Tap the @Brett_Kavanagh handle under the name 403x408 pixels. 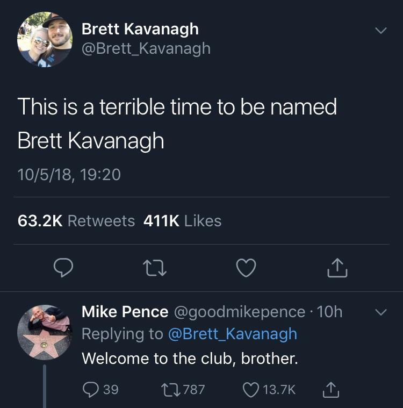pyautogui.click(x=146, y=49)
